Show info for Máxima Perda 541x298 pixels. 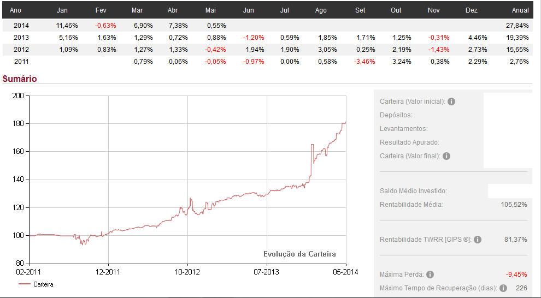[x=430, y=275]
